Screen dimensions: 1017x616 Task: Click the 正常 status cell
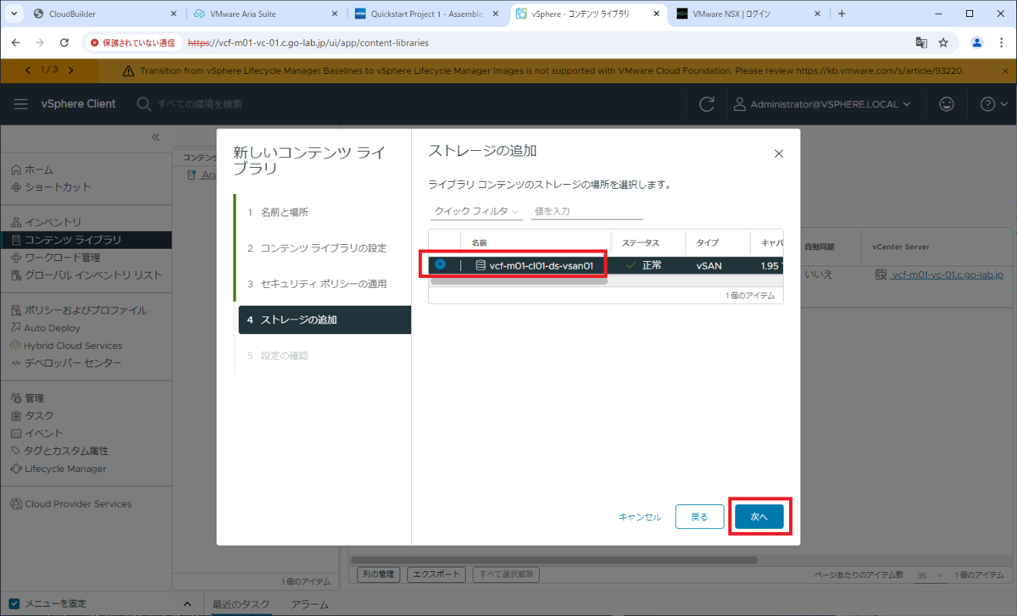652,265
